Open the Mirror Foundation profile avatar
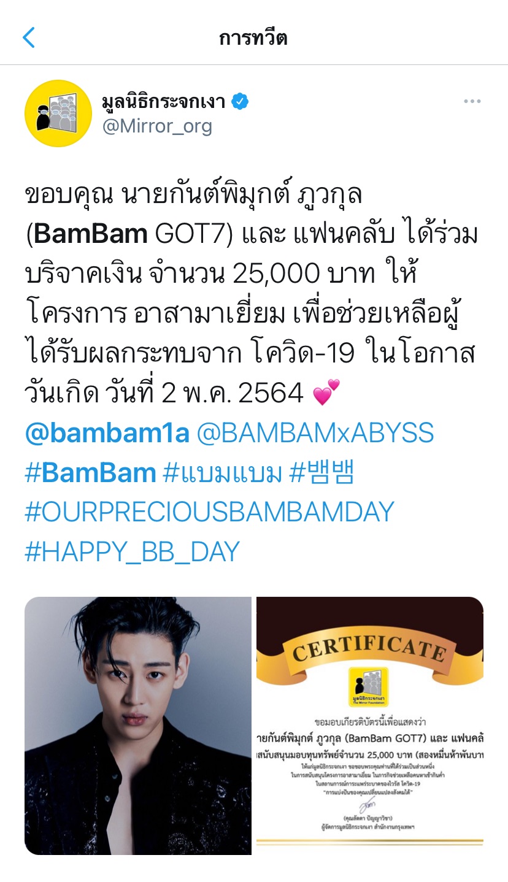The height and width of the screenshot is (882, 508). tap(58, 114)
